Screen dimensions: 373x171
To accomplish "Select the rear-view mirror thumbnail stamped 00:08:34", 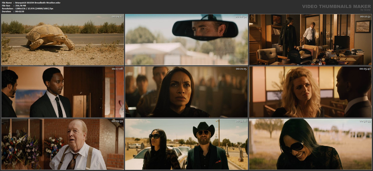I will [x=186, y=40].
